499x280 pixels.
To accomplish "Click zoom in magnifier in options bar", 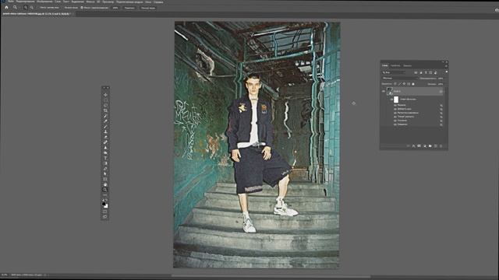I will 26,7.
